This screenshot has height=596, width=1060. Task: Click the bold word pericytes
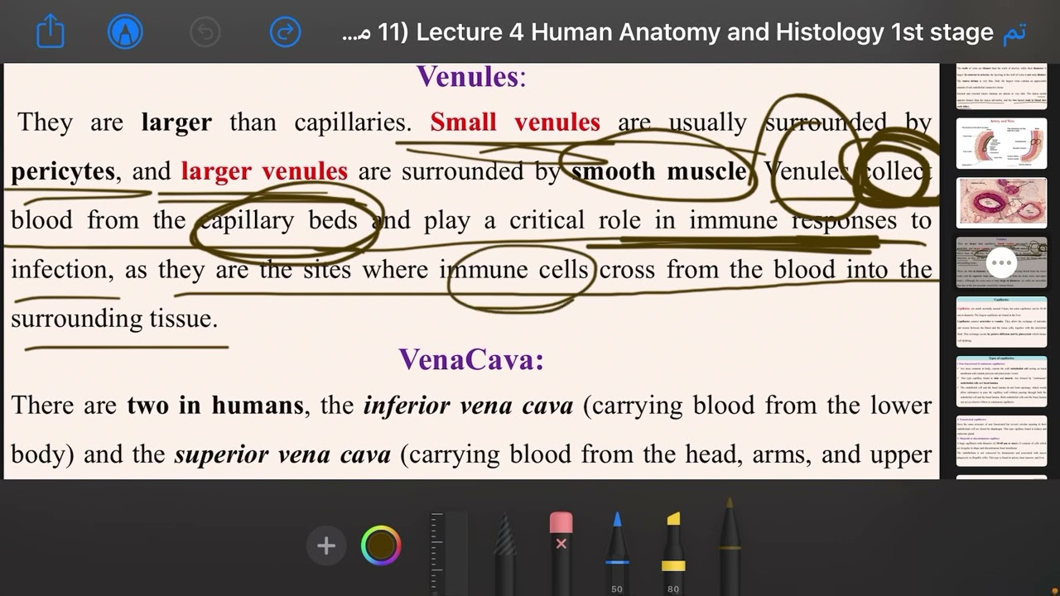(x=63, y=171)
